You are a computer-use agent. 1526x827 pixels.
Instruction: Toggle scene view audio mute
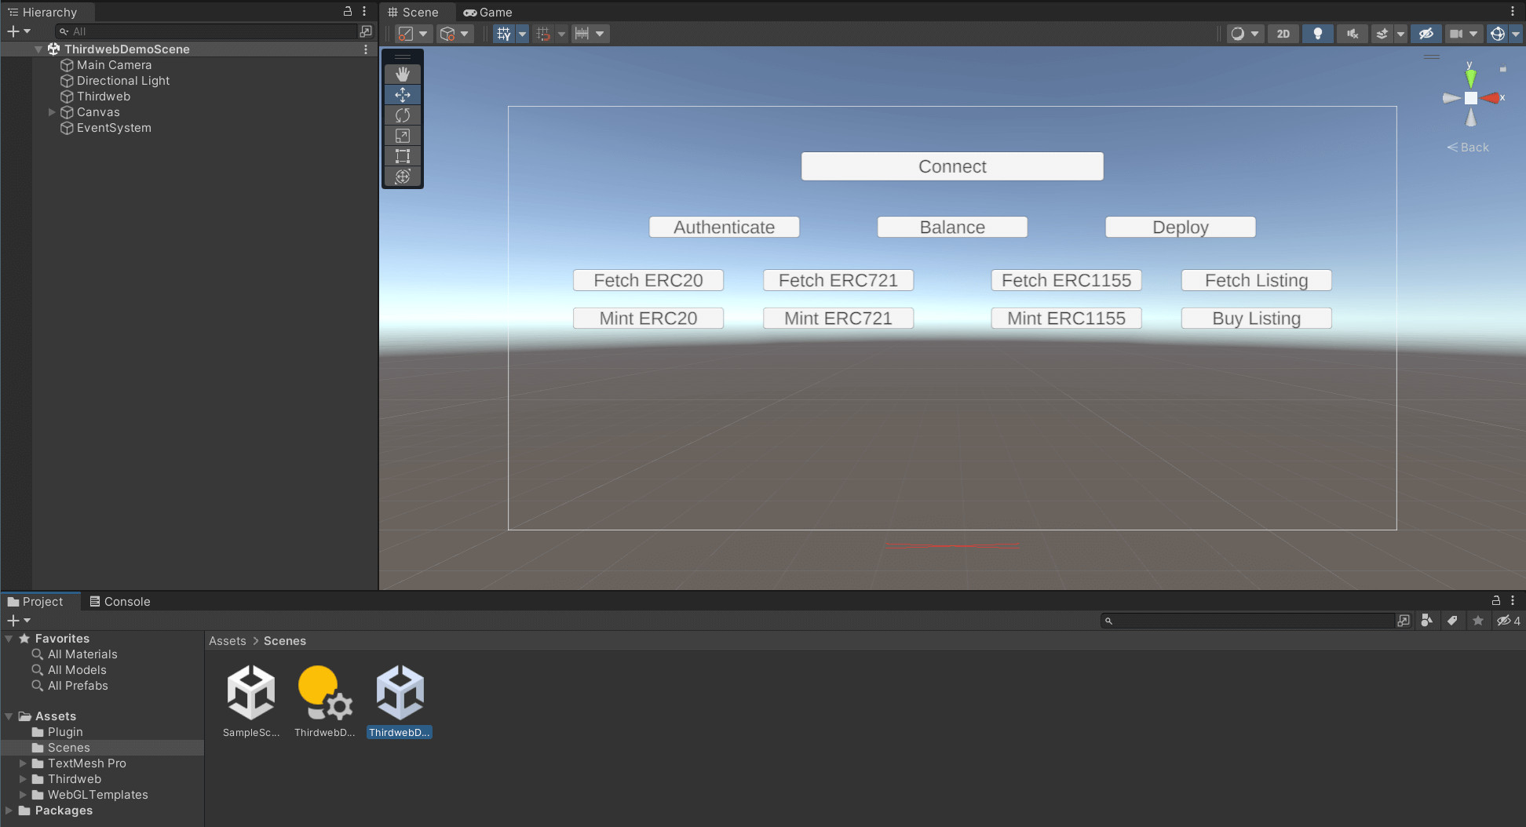[x=1352, y=34]
